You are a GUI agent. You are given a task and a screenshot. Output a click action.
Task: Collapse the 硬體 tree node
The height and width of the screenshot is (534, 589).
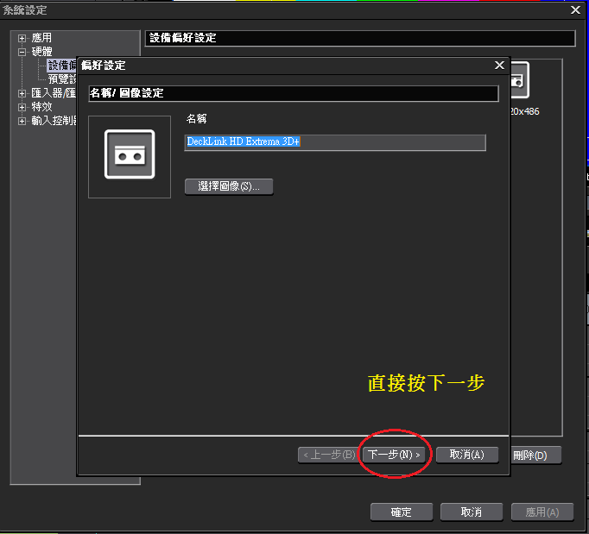pos(22,52)
